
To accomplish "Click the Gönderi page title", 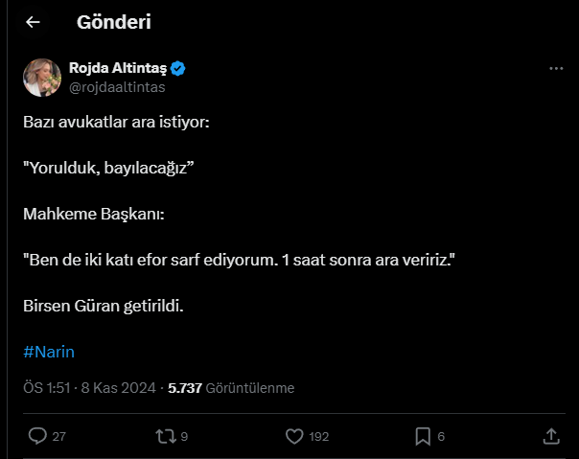I will [x=114, y=22].
